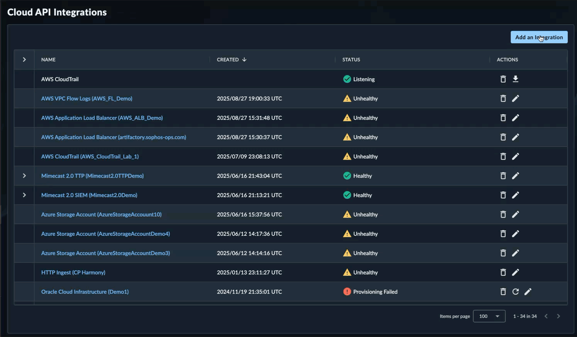Image resolution: width=577 pixels, height=337 pixels.
Task: Delete the Azure Storage Account (AzureStorageAccountDemo3) integration
Action: click(503, 253)
